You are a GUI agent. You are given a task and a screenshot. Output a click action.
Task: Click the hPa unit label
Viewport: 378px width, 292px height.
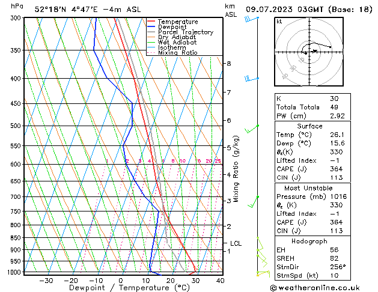[x=17, y=7]
